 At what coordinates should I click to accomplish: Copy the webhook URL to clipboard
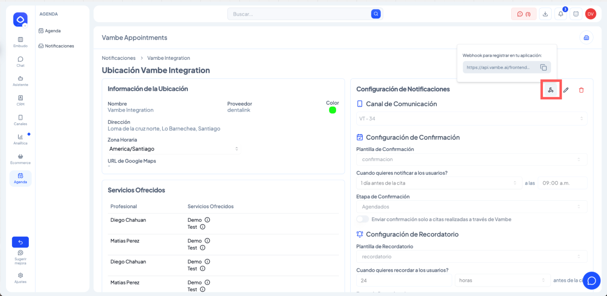(543, 68)
